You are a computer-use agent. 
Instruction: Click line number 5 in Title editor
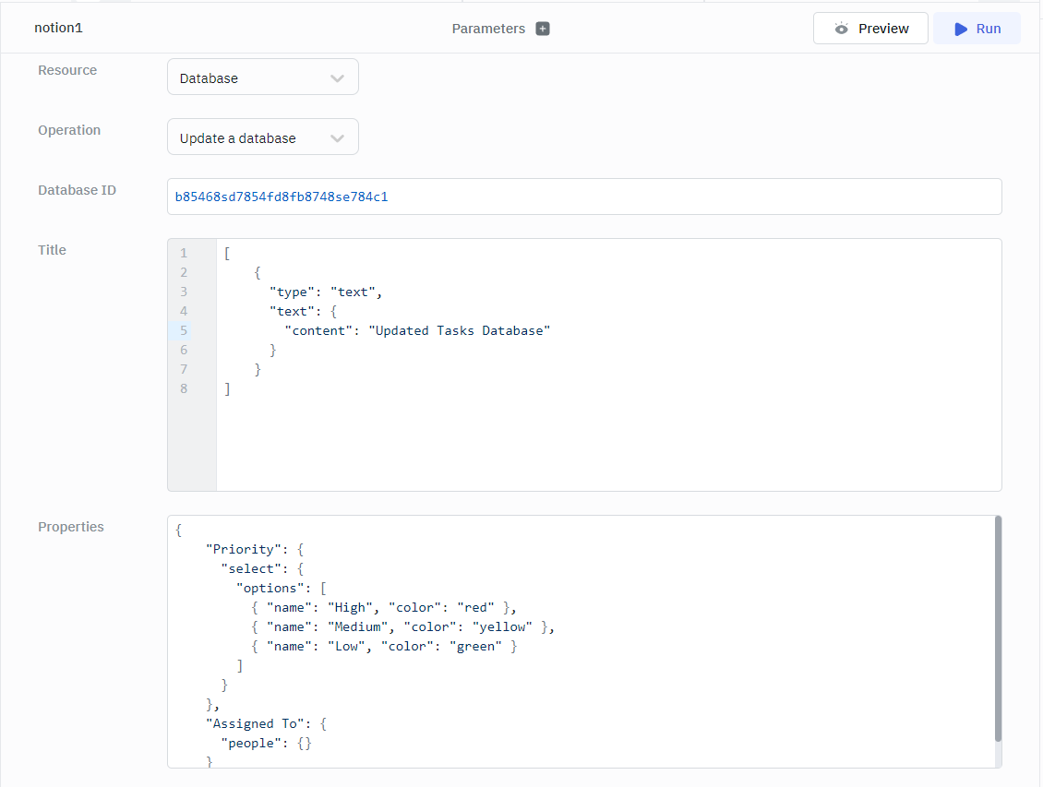coord(184,330)
